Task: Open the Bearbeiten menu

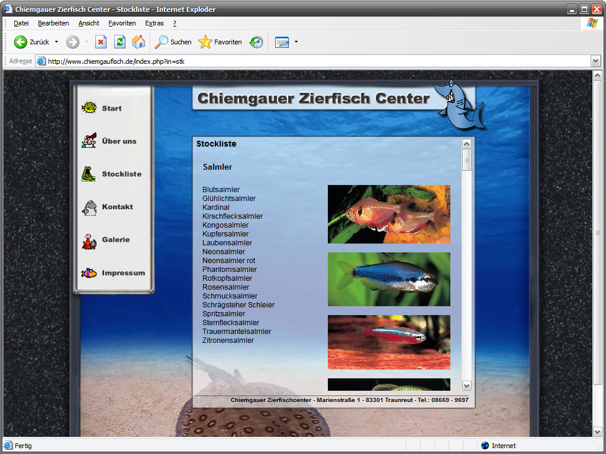Action: tap(53, 23)
